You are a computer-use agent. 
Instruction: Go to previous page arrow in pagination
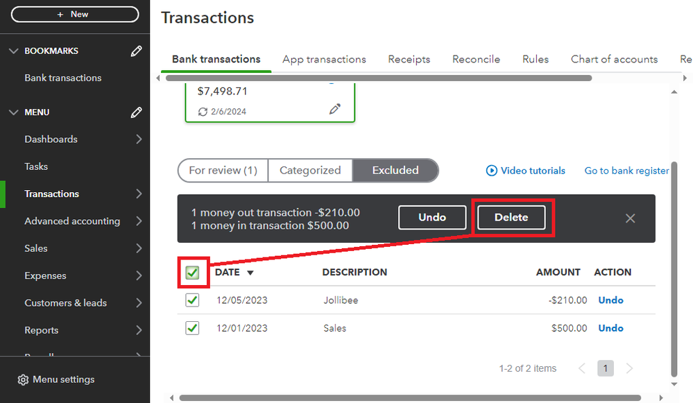[x=582, y=368]
